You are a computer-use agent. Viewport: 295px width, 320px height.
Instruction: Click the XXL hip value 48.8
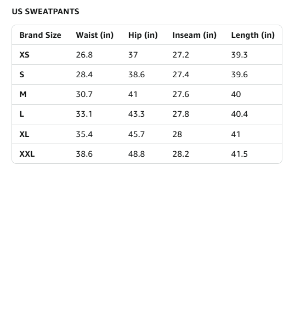[137, 154]
